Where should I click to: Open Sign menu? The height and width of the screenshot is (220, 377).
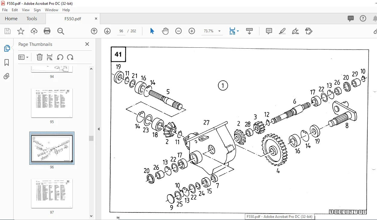click(x=37, y=10)
